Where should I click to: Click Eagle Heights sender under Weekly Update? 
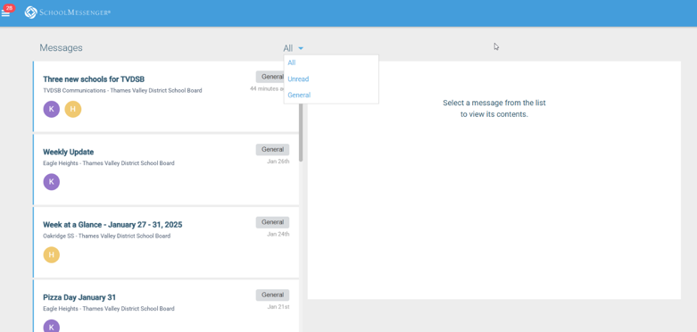109,163
